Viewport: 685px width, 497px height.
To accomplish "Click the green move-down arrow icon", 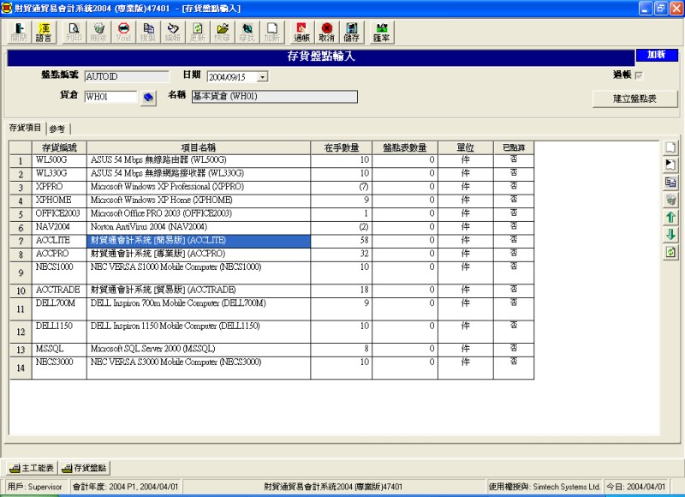I will (670, 235).
